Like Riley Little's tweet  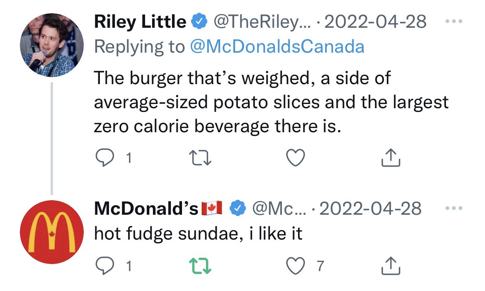click(296, 158)
